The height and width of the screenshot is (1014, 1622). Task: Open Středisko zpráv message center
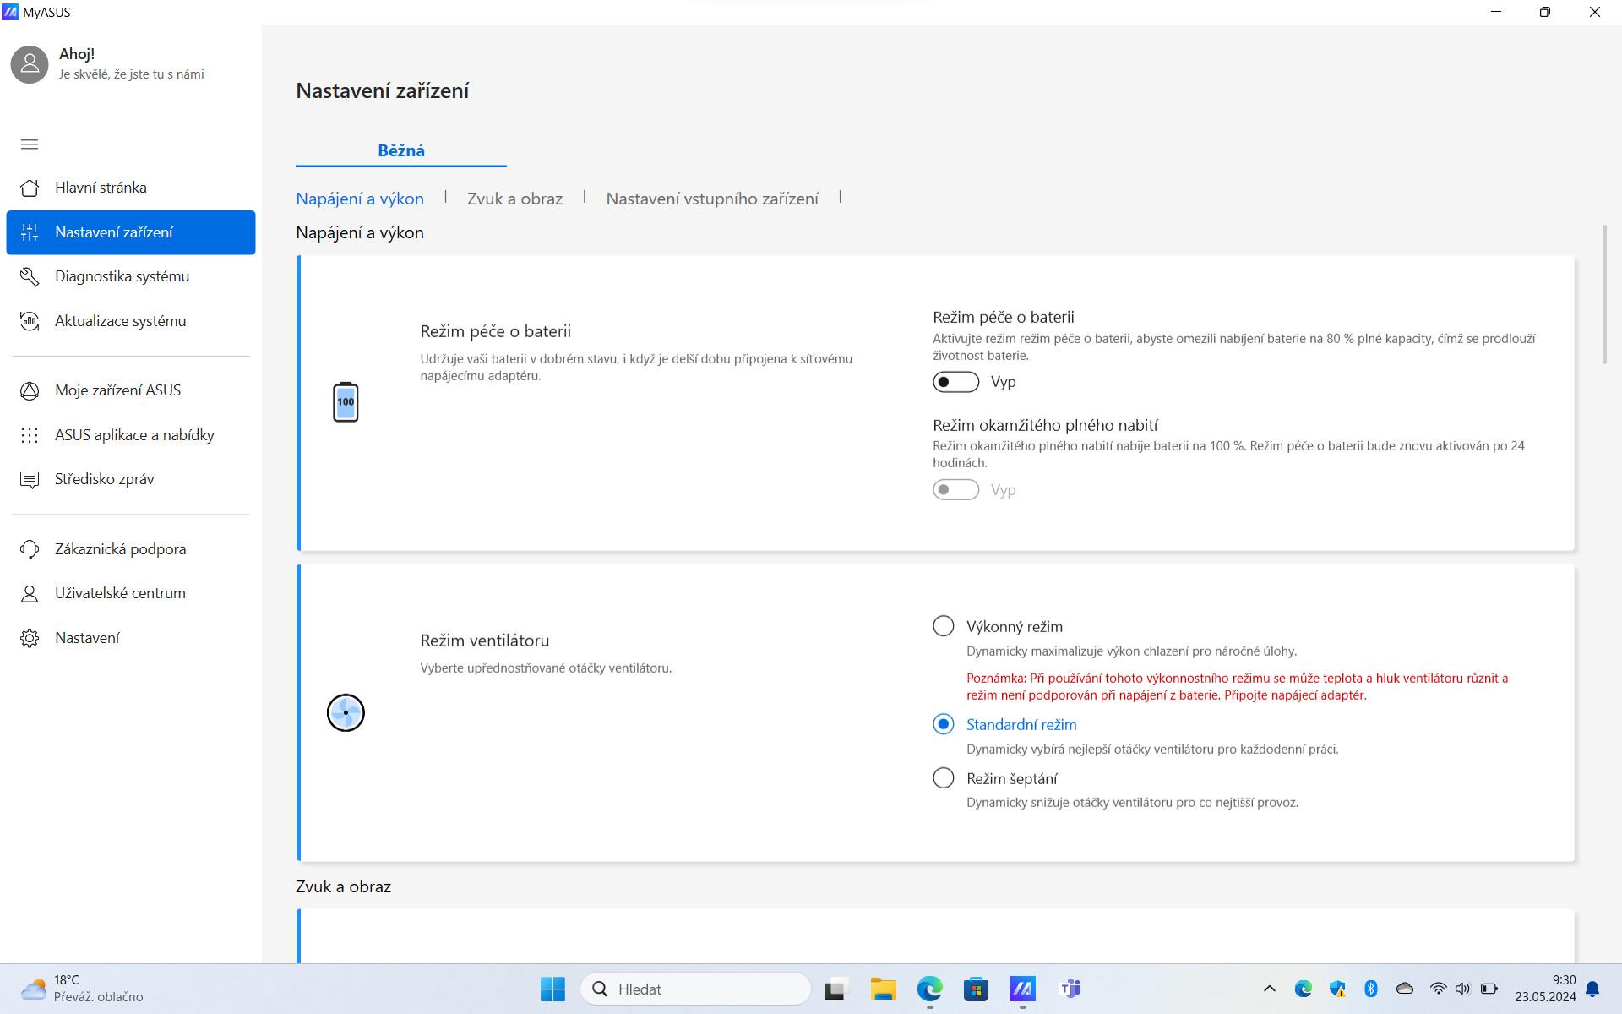pos(131,479)
